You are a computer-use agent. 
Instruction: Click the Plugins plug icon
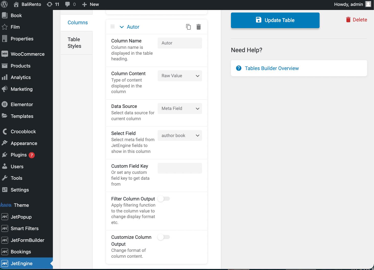tap(5, 155)
